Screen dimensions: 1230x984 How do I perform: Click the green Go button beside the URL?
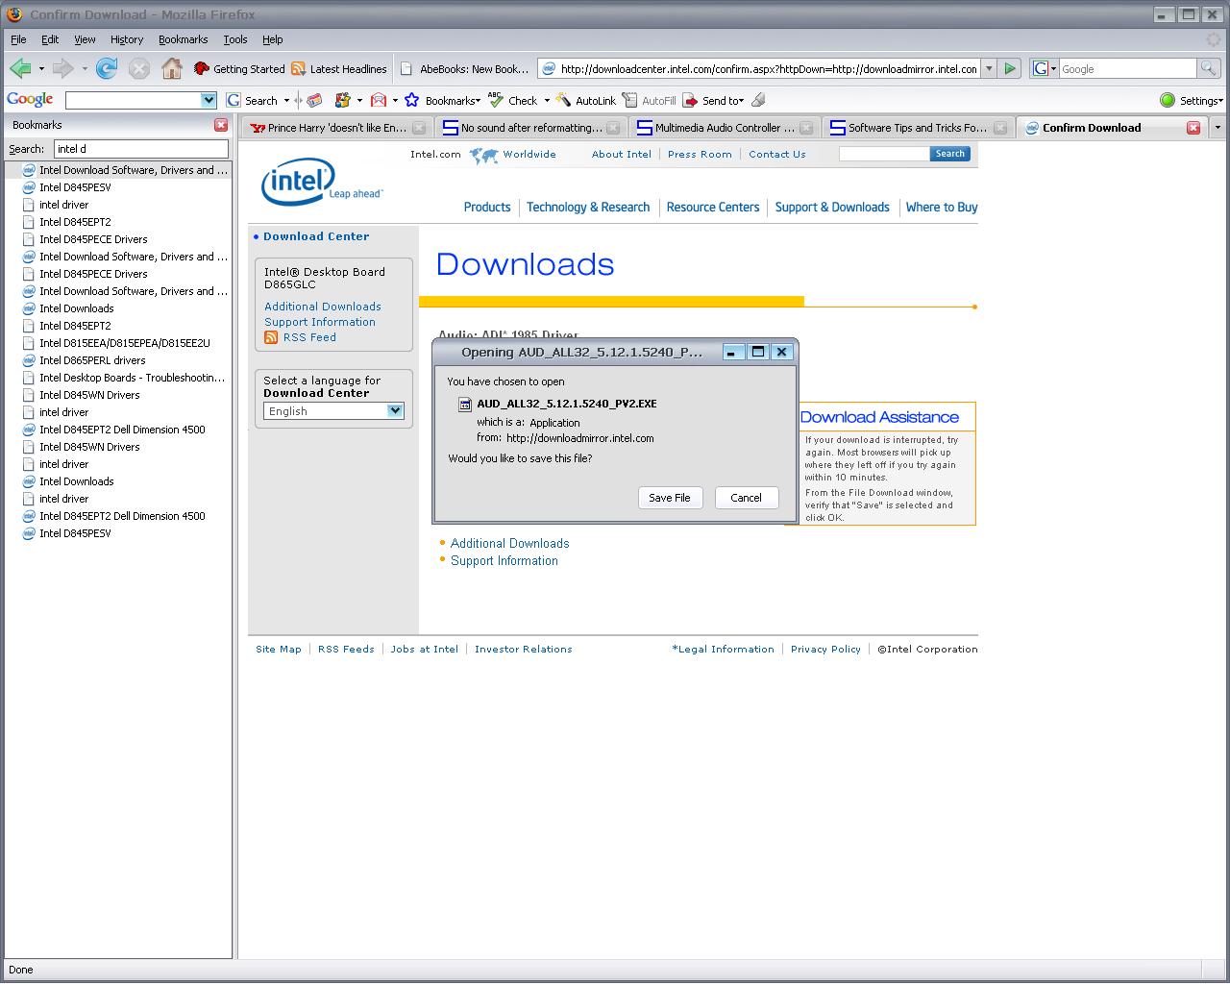pos(1009,68)
